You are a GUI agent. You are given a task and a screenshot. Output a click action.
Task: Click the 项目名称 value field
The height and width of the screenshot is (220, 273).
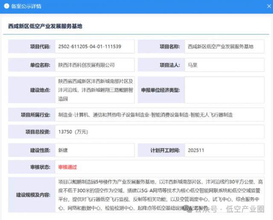(x=225, y=46)
